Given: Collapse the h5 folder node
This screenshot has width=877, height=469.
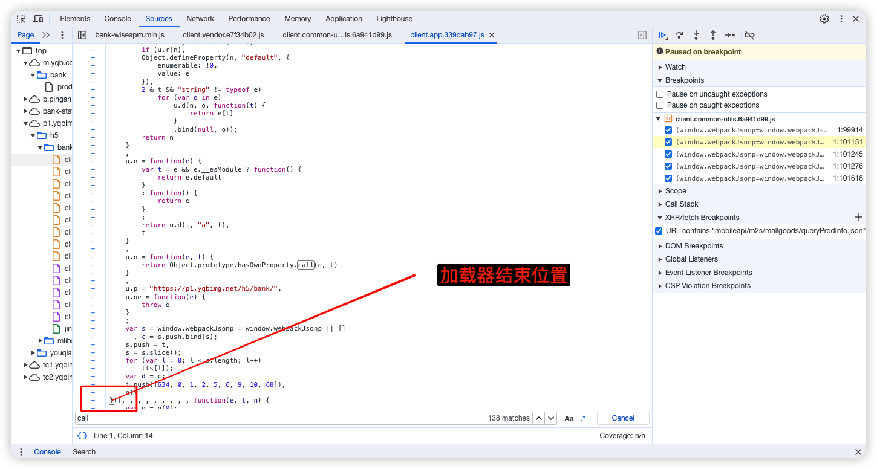Looking at the screenshot, I should pos(33,135).
